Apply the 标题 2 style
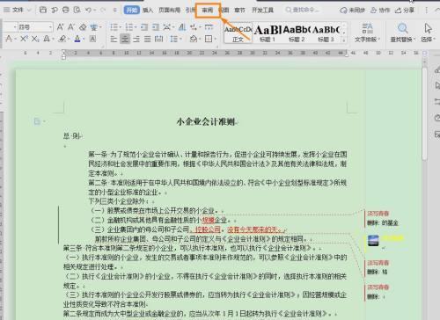Image resolution: width=440 pixels, height=320 pixels. [297, 33]
